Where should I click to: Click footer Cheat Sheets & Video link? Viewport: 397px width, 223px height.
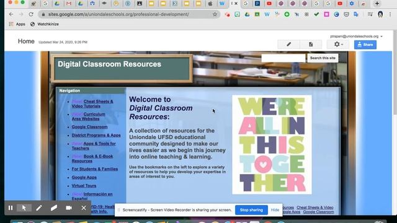(315, 208)
